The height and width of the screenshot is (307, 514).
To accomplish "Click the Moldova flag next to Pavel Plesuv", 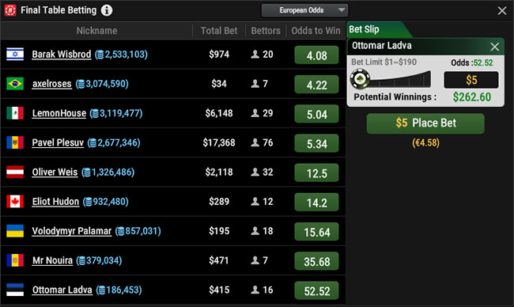I will coord(15,142).
